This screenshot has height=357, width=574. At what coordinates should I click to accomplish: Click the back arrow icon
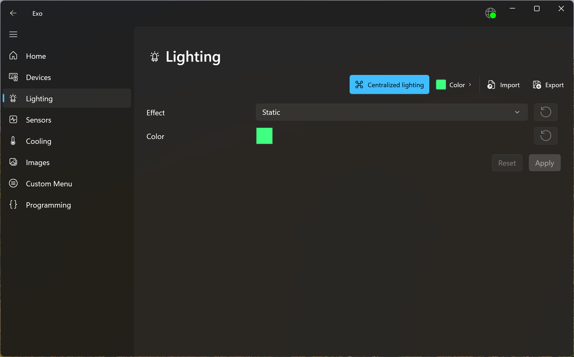tap(13, 13)
